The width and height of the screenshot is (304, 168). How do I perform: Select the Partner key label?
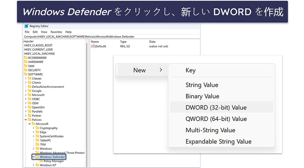pyautogui.click(x=37, y=116)
